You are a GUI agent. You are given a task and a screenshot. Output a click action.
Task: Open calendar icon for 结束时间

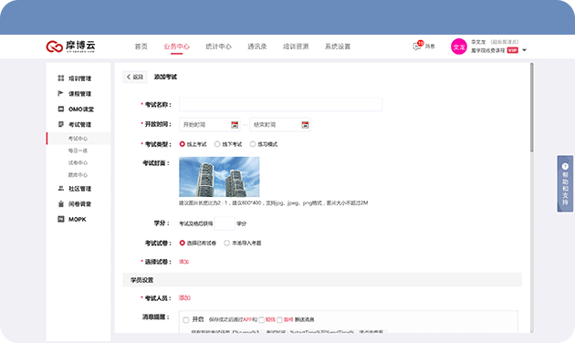[305, 125]
